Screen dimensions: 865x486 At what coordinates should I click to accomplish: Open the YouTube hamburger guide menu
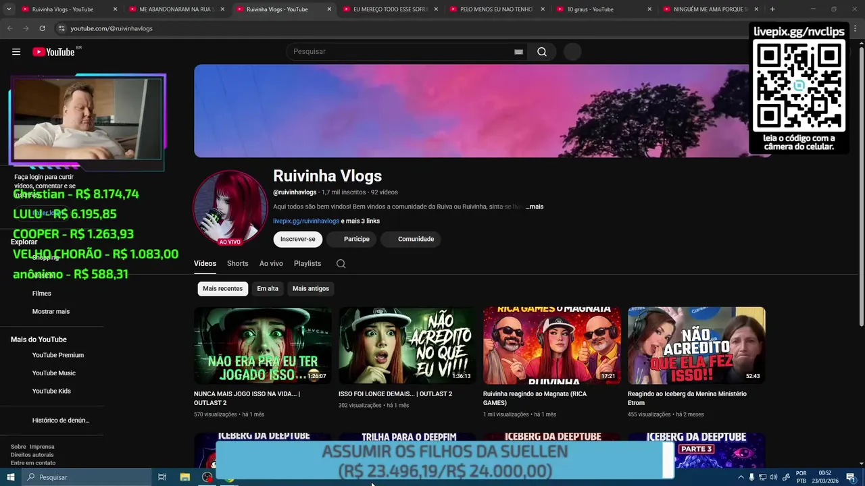(16, 52)
